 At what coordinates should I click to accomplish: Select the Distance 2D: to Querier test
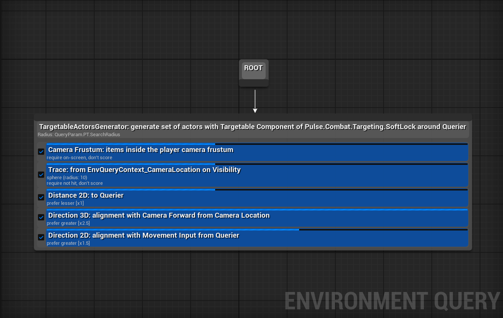pos(257,198)
